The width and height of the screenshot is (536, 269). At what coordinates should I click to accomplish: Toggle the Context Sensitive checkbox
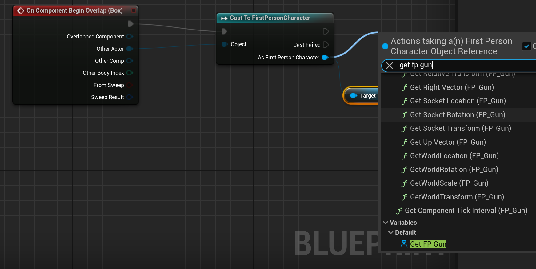coord(527,46)
